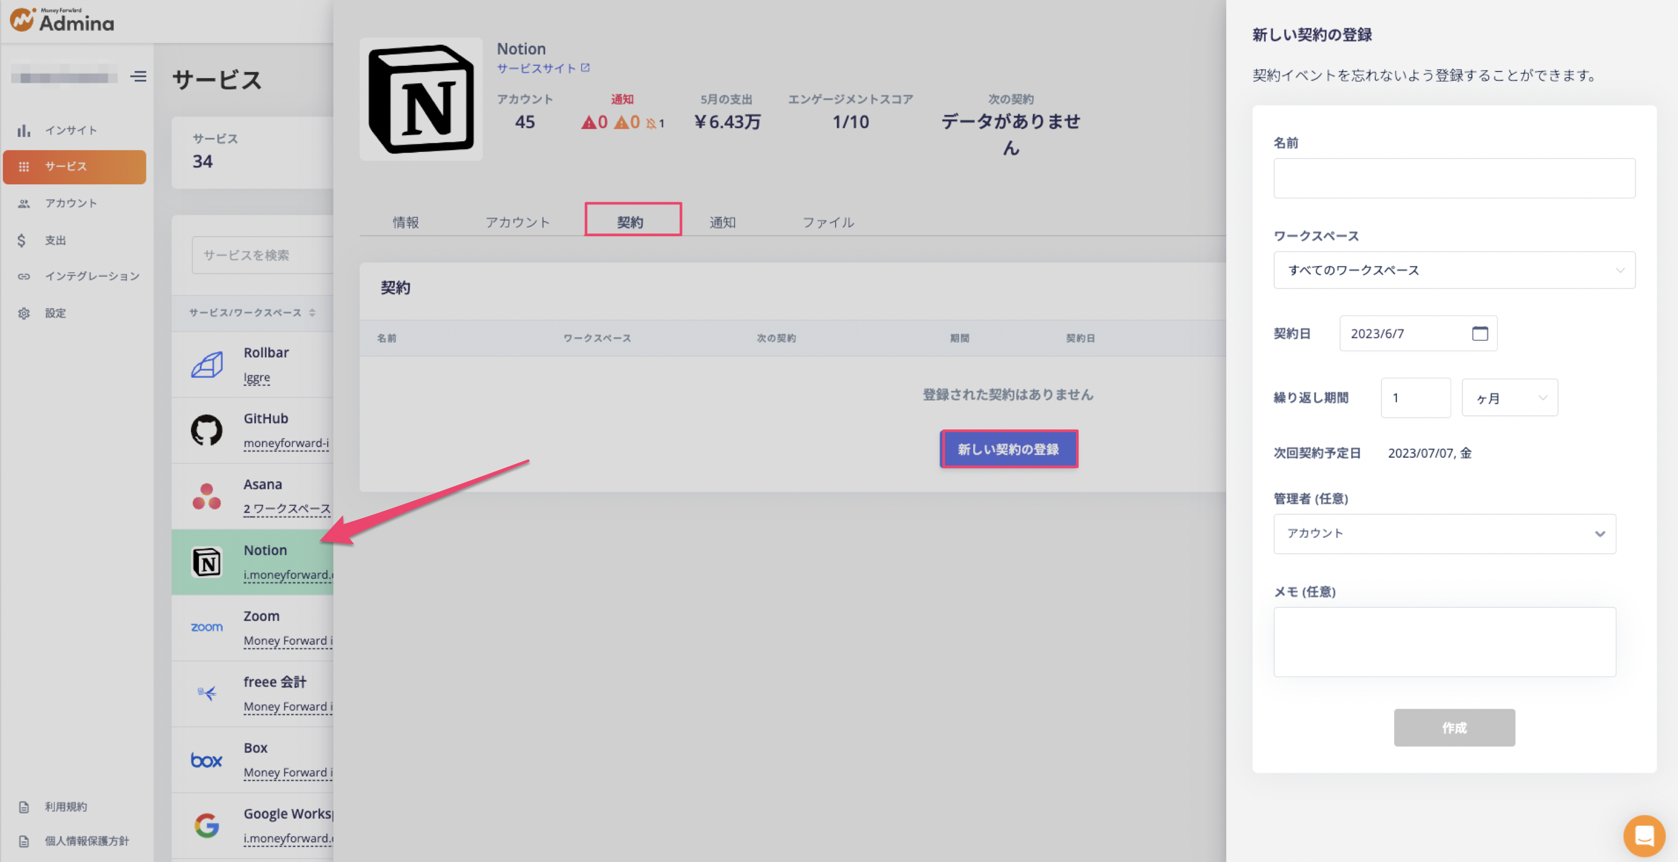
Task: Click the メモ (任意) text area
Action: (x=1444, y=642)
